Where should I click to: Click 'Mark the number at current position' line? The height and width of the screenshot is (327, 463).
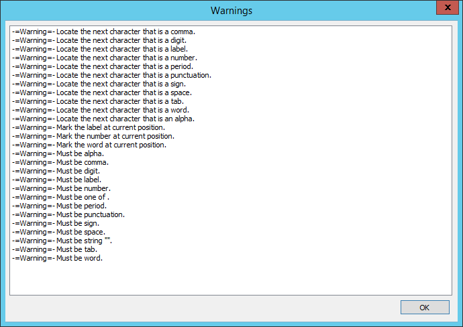pyautogui.click(x=93, y=136)
